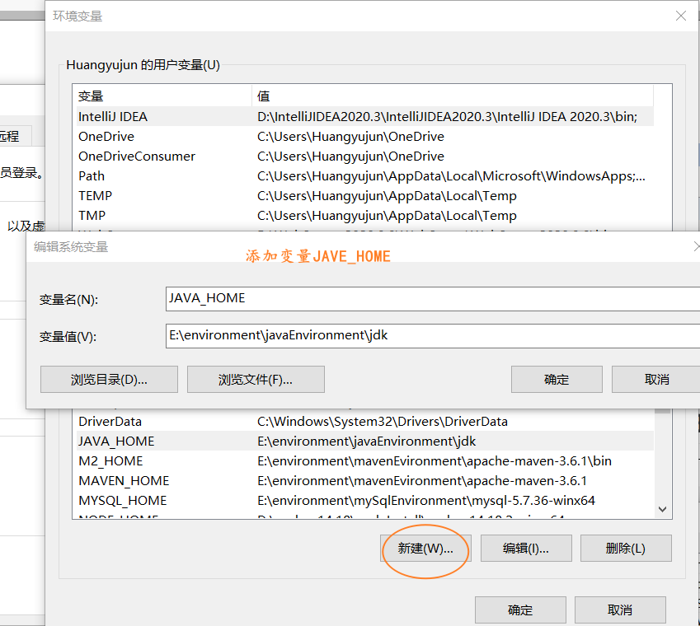Select the DriverData system variable row
The image size is (700, 626).
tap(364, 422)
